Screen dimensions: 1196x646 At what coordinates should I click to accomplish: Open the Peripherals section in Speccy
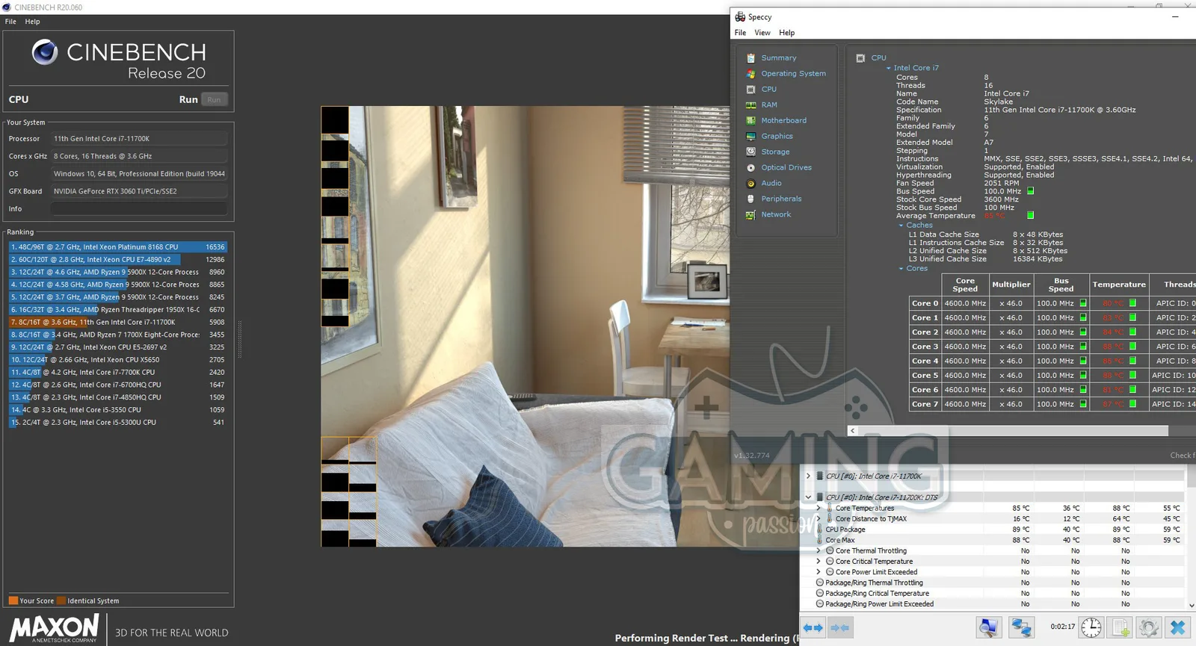(781, 199)
